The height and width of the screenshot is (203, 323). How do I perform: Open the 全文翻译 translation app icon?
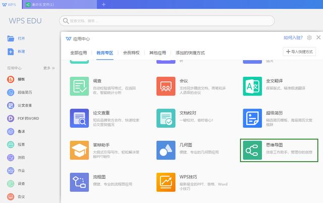[x=252, y=86]
